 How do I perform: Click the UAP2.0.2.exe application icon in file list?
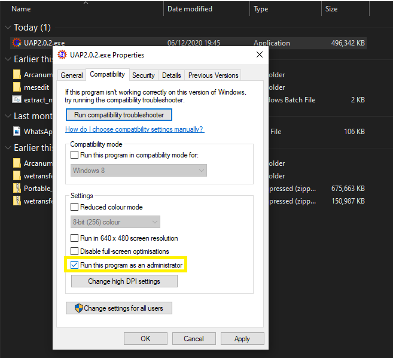[17, 43]
